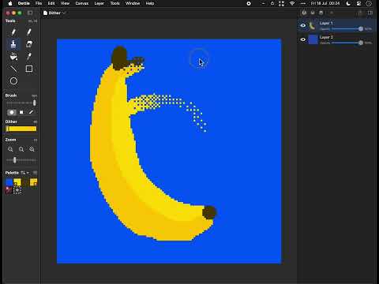Select the pen tool beside the pencil
Image resolution: width=379 pixels, height=284 pixels.
pyautogui.click(x=29, y=32)
